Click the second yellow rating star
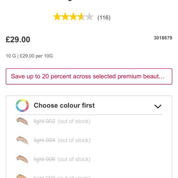Image resolution: width=178 pixels, height=178 pixels. (x=65, y=17)
